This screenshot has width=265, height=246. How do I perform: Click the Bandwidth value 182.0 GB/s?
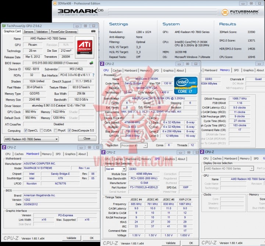[81, 100]
